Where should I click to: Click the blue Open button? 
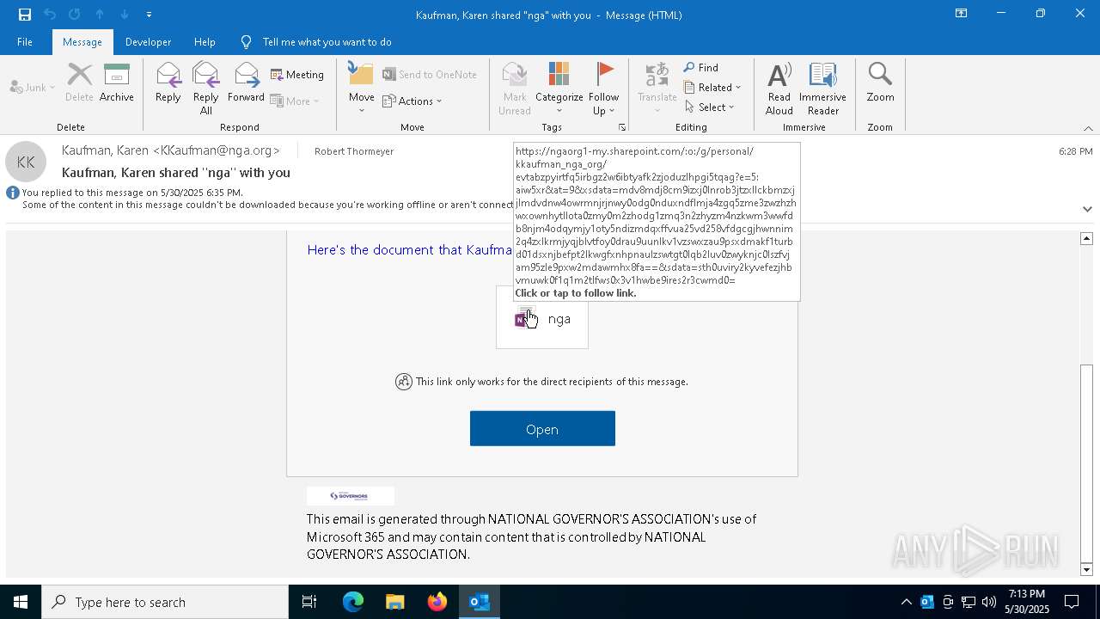(x=542, y=429)
